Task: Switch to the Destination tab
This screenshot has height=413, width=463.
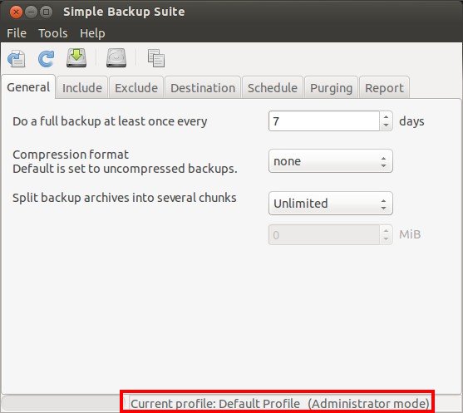Action: tap(203, 88)
